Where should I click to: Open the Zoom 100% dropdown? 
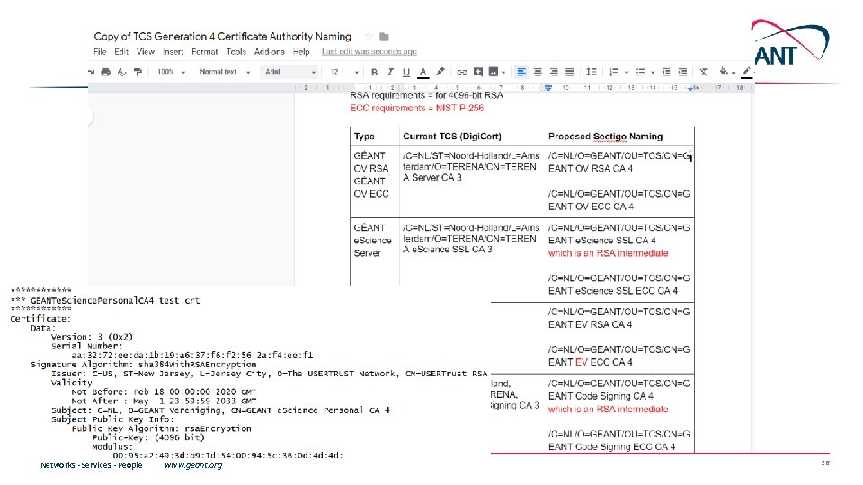pos(172,72)
